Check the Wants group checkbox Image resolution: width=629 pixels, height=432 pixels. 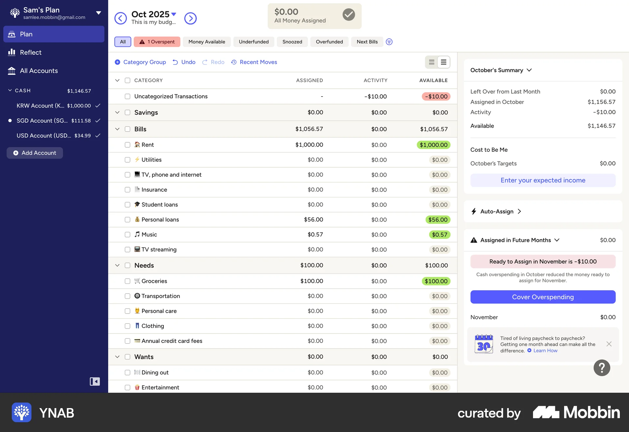pyautogui.click(x=127, y=357)
